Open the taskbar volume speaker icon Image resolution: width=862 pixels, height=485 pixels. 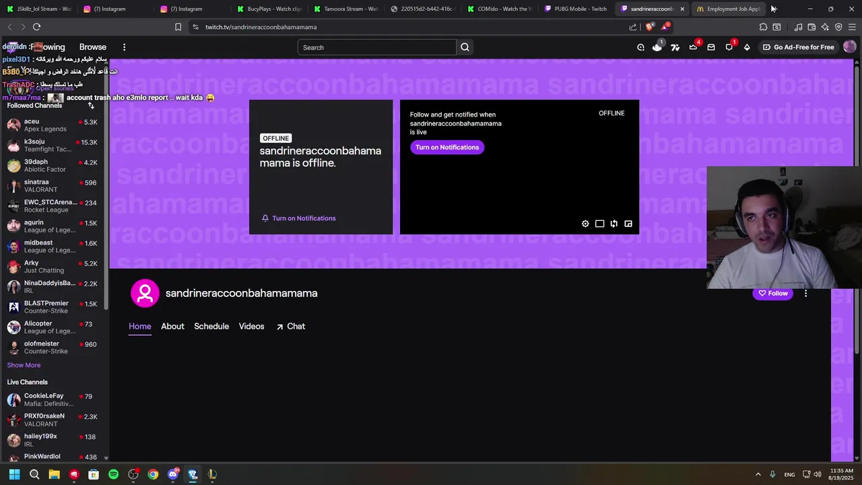pyautogui.click(x=818, y=474)
